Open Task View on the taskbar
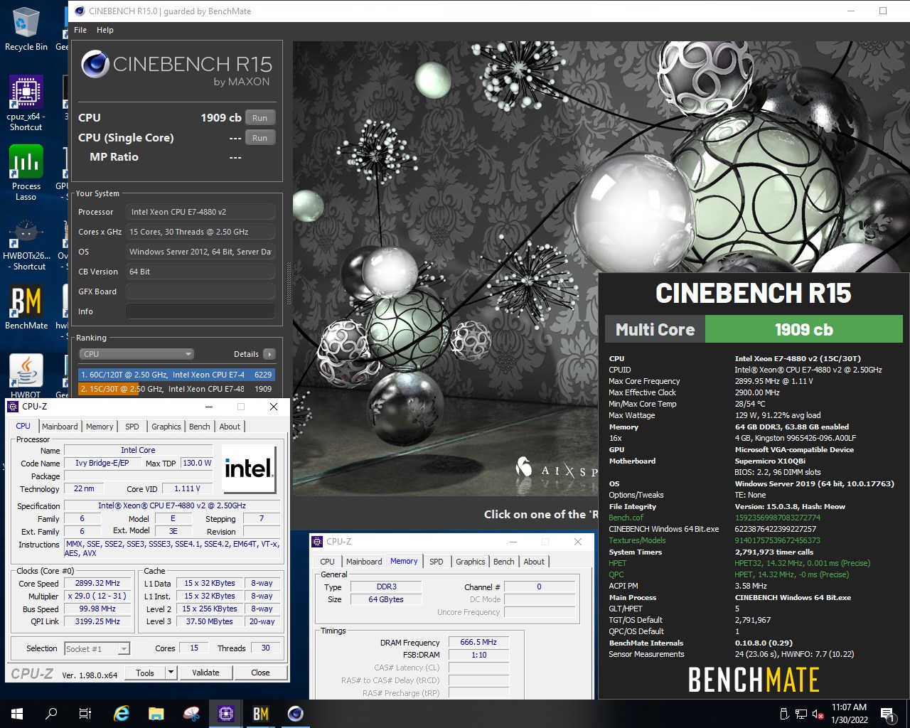Viewport: 910px width, 728px height. pos(85,714)
